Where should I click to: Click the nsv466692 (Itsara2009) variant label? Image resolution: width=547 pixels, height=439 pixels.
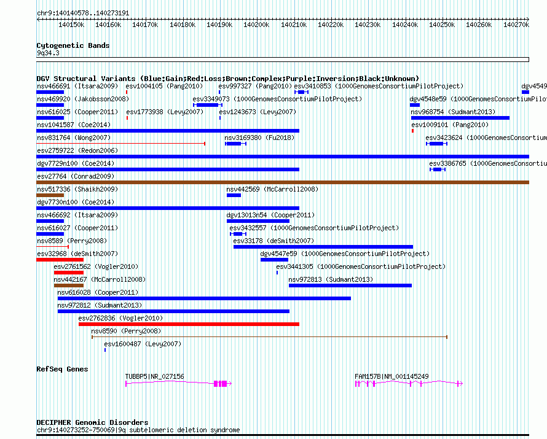coord(77,215)
